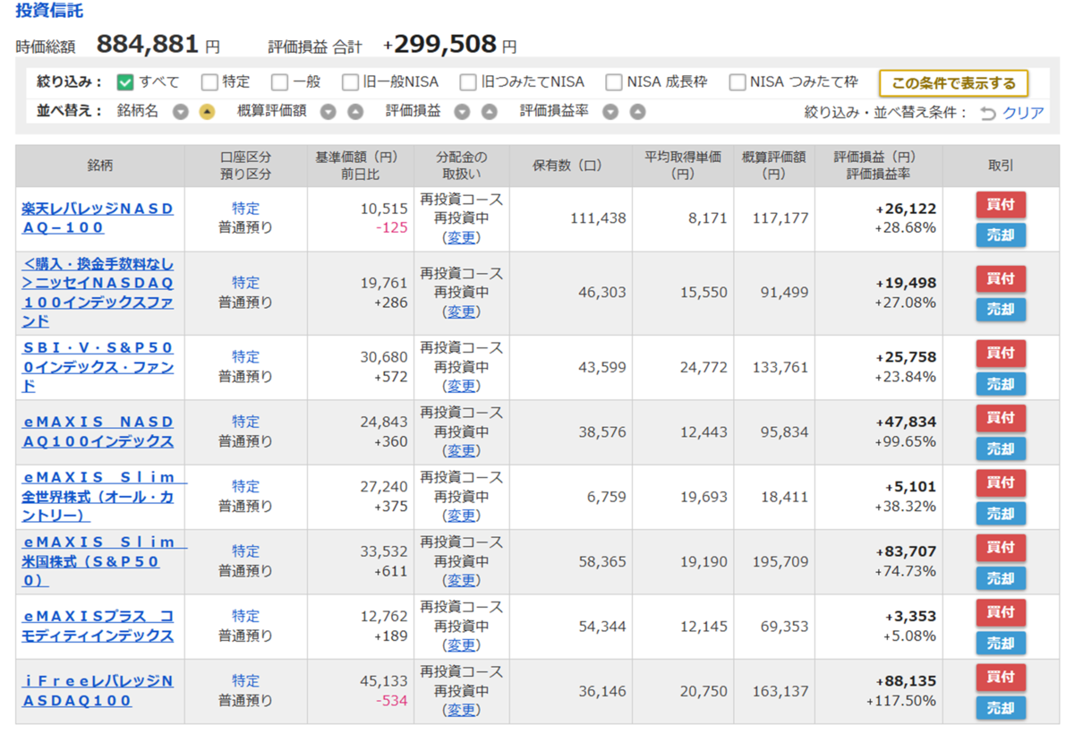Enable the 旧一般NISA filter checkbox
Viewport: 1074px width, 734px height.
click(x=350, y=82)
